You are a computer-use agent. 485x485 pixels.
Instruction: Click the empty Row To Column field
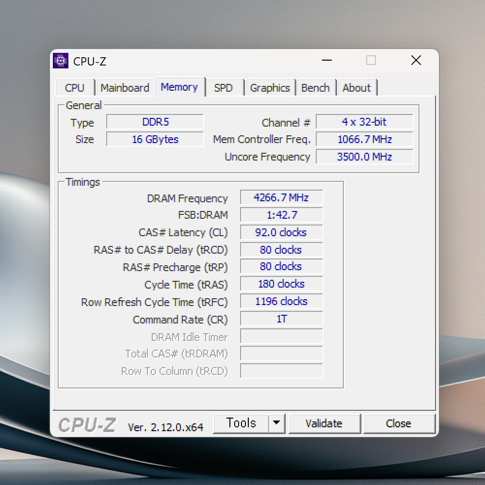coord(281,371)
